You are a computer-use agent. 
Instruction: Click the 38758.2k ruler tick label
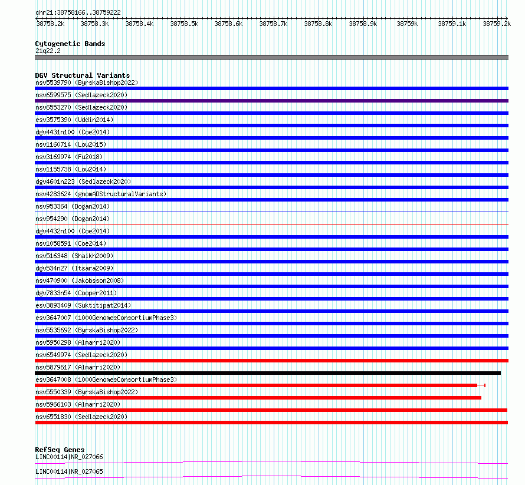tap(50, 24)
